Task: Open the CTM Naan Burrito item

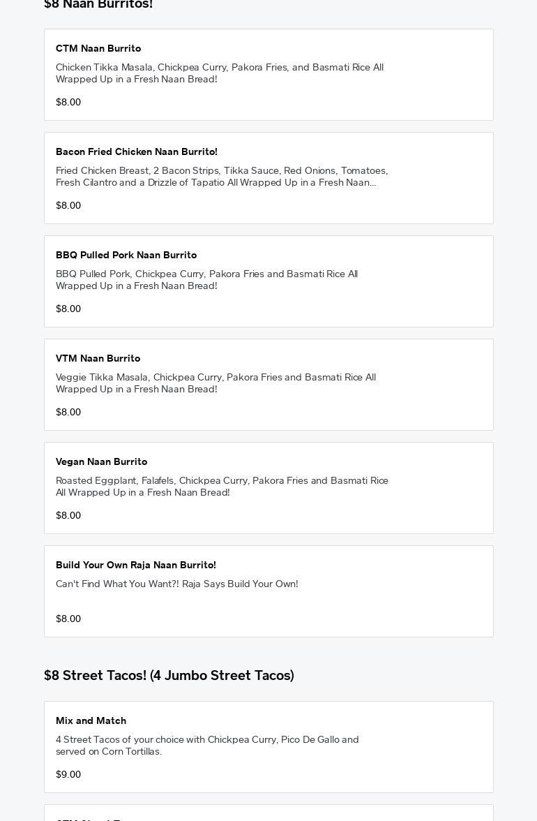Action: pyautogui.click(x=98, y=48)
